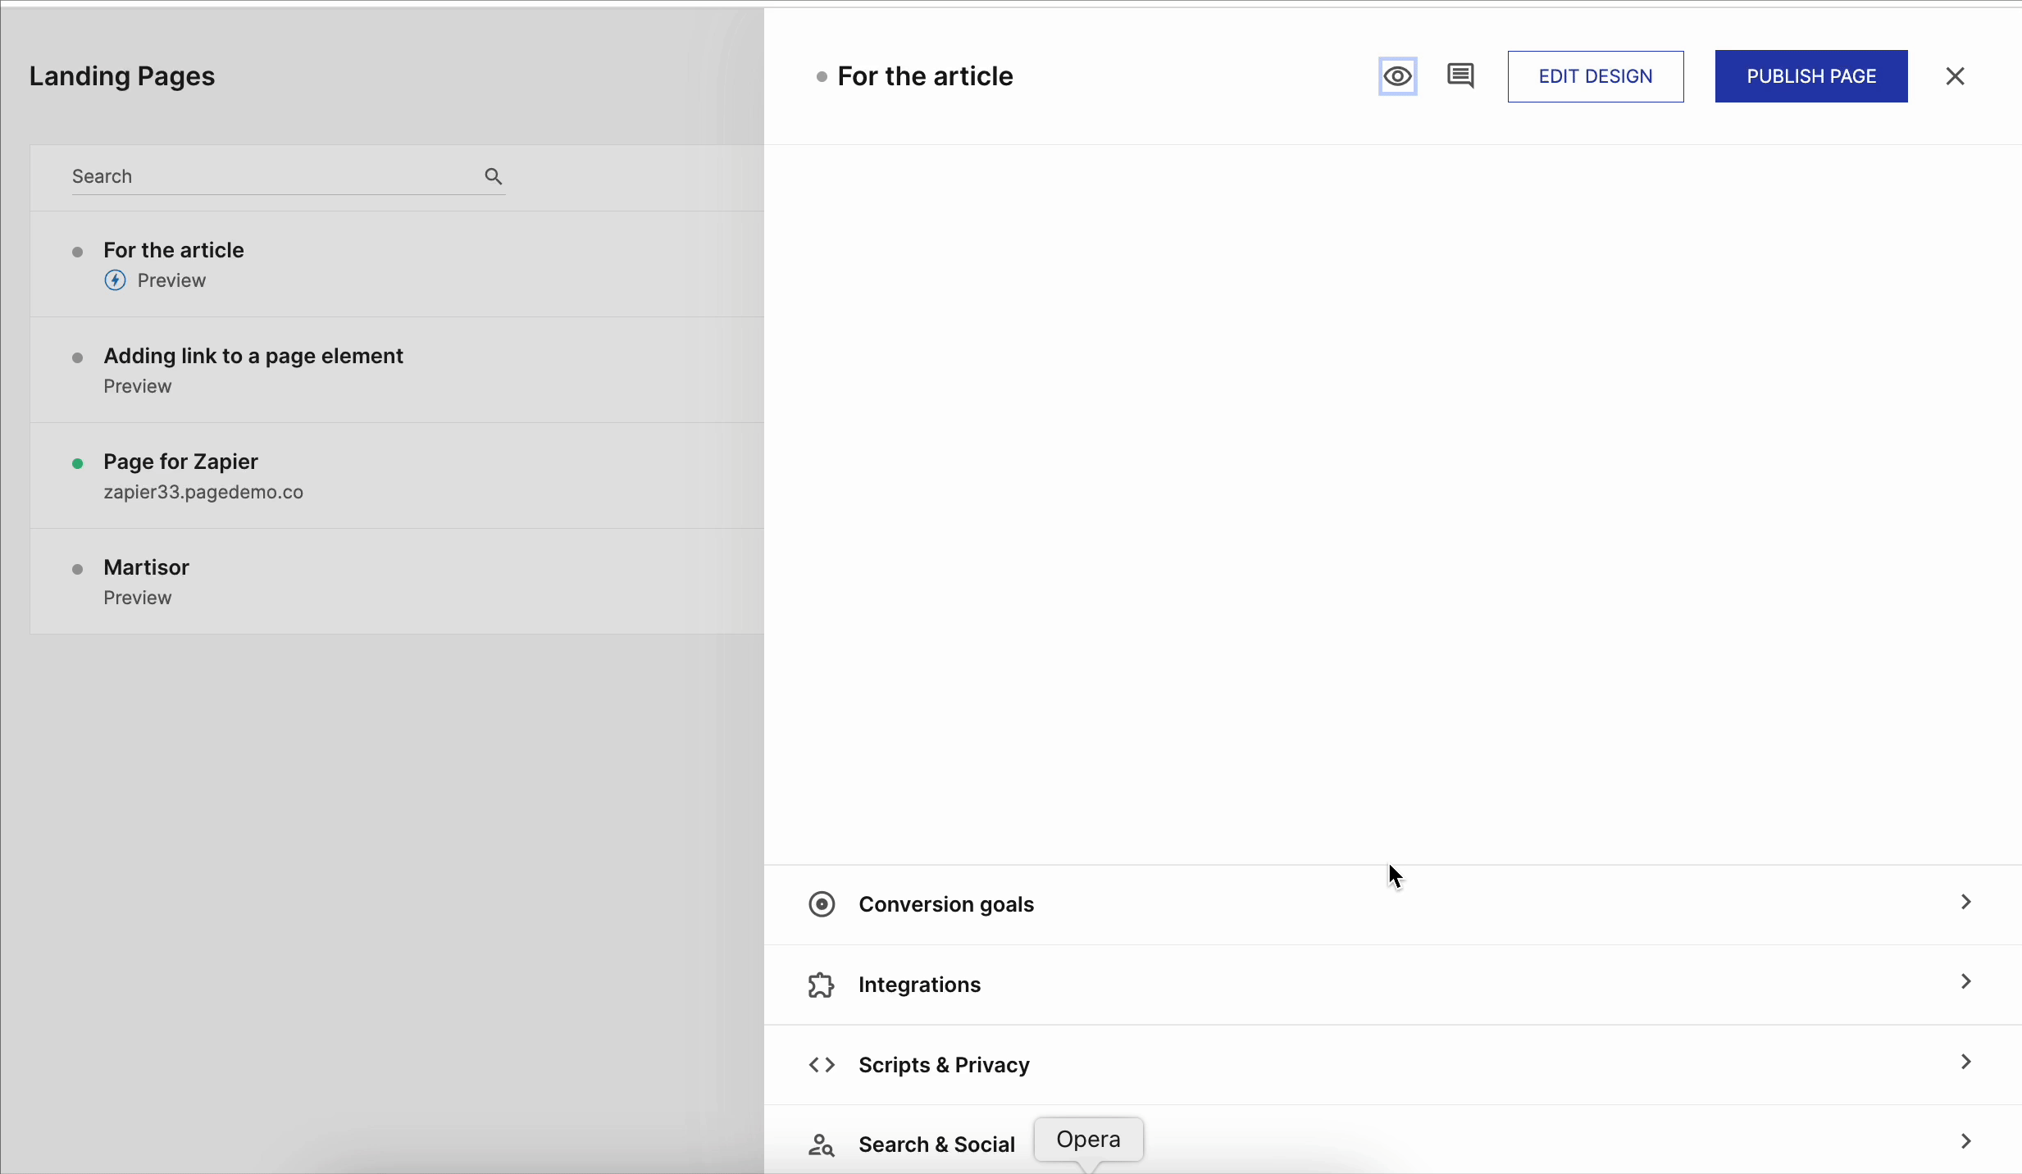Focus the Search input field
This screenshot has width=2022, height=1174.
click(x=289, y=176)
